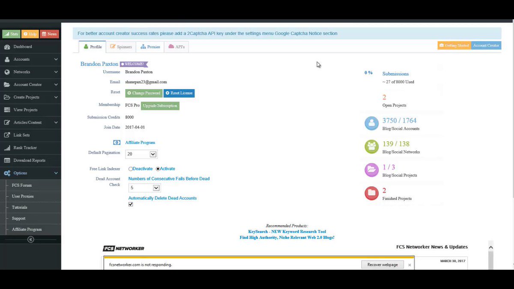The height and width of the screenshot is (289, 514).
Task: Collapse the Options sidebar menu
Action: (56, 173)
